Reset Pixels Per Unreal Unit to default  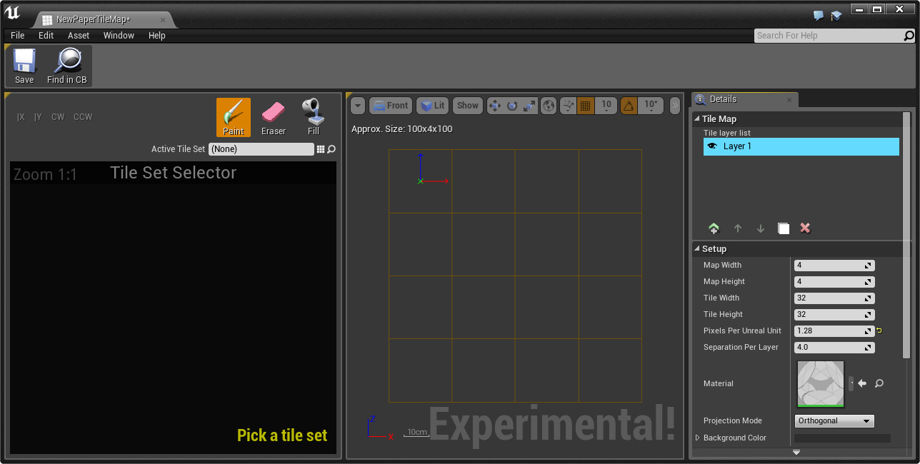pos(879,331)
